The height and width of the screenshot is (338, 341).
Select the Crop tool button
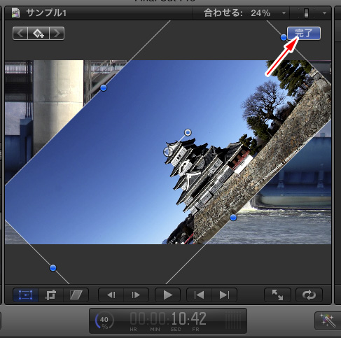[50, 295]
